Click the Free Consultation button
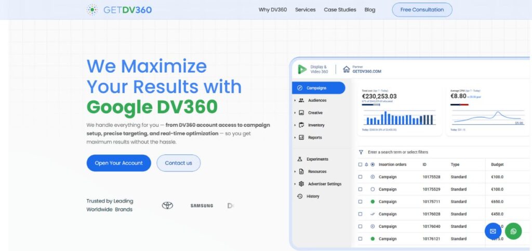The height and width of the screenshot is (251, 532). pyautogui.click(x=422, y=9)
